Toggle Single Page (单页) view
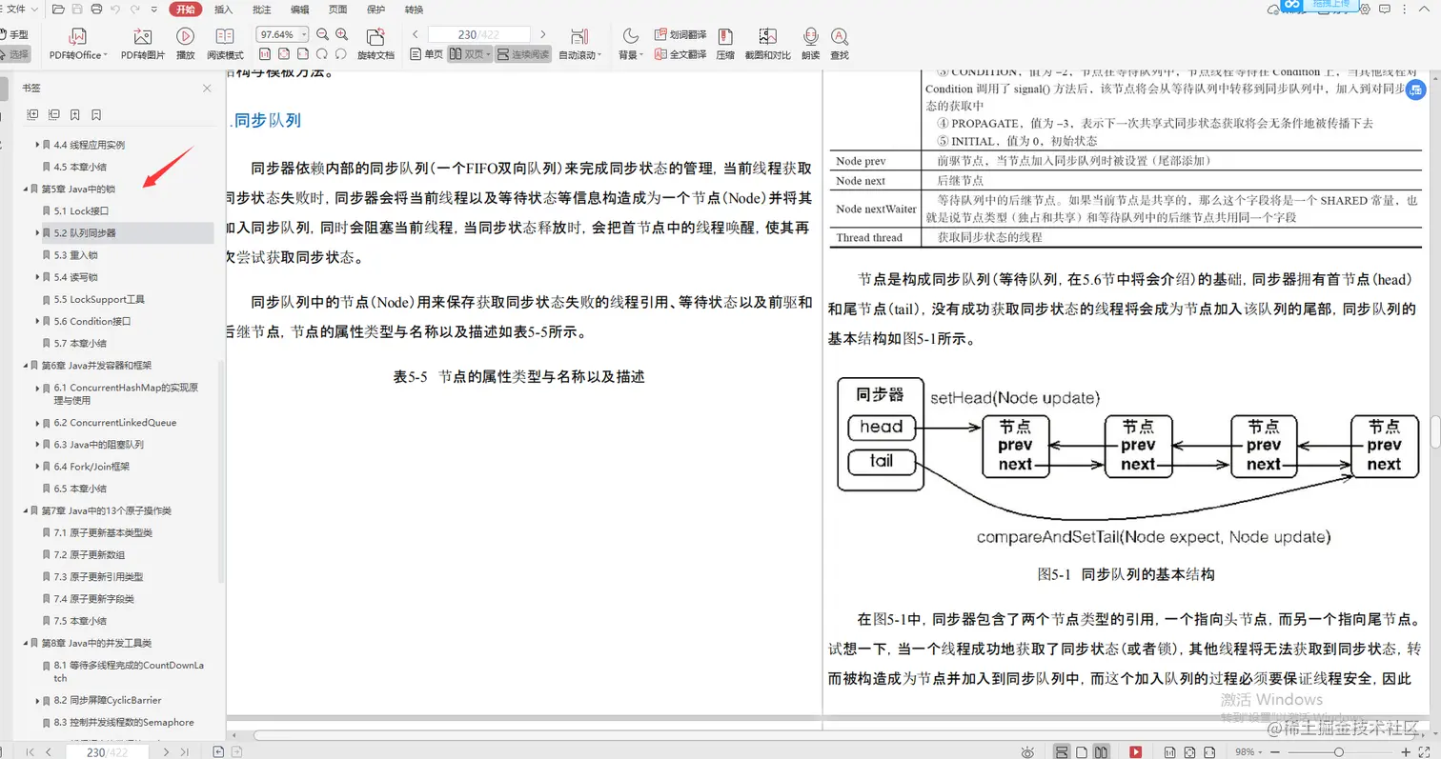 pos(427,54)
